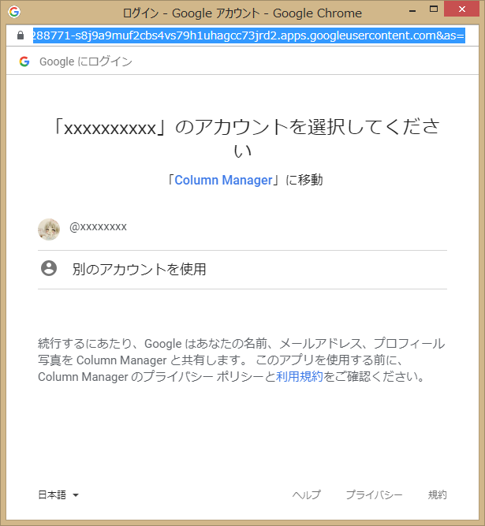The height and width of the screenshot is (526, 485).
Task: Open the 利用規約 link in the disclaimer
Action: click(300, 377)
